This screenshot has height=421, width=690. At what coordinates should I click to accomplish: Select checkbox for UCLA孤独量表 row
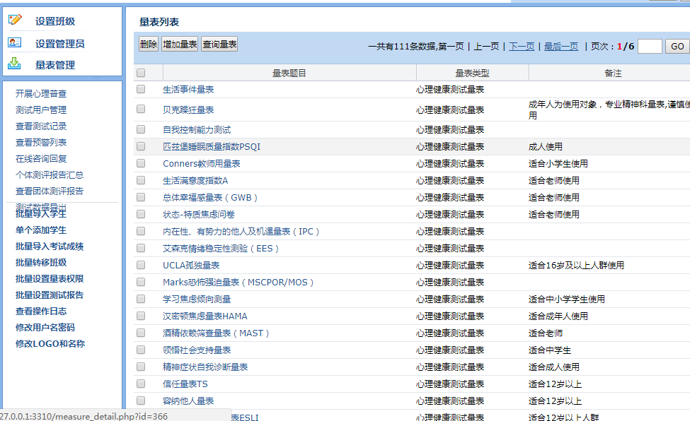tap(141, 265)
